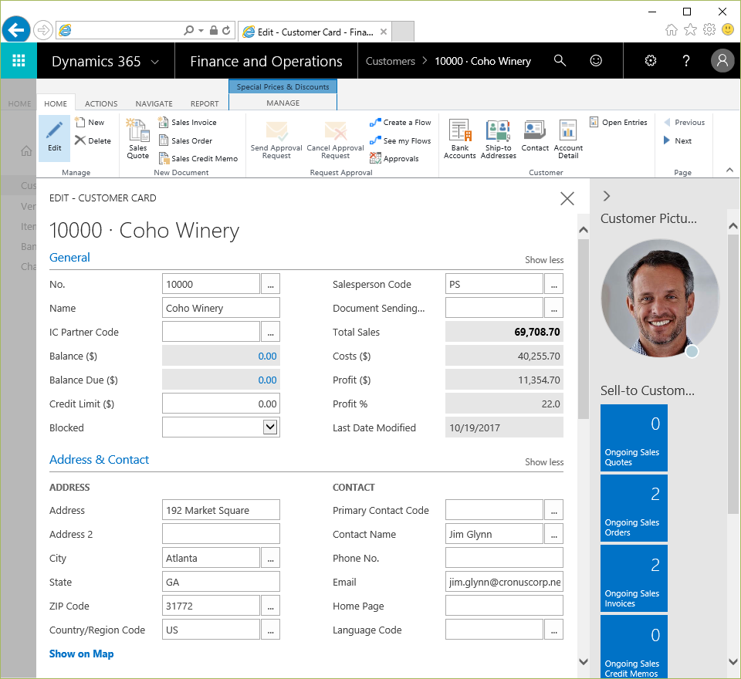Delete the current customer
Screen dimensions: 741x679
pyautogui.click(x=93, y=140)
